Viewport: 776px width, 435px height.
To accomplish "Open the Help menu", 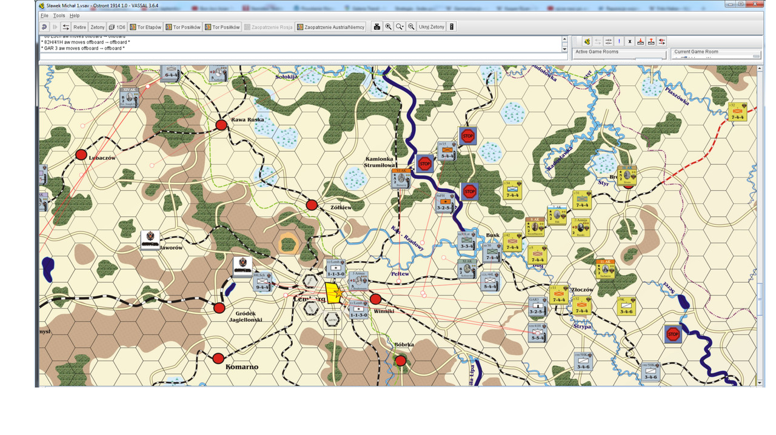I will click(74, 16).
